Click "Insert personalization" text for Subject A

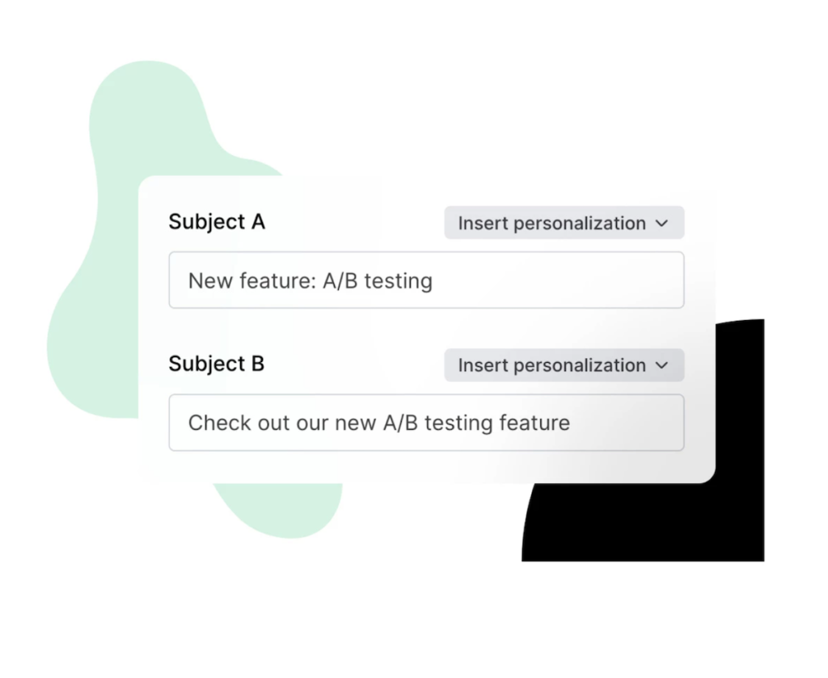click(x=551, y=223)
